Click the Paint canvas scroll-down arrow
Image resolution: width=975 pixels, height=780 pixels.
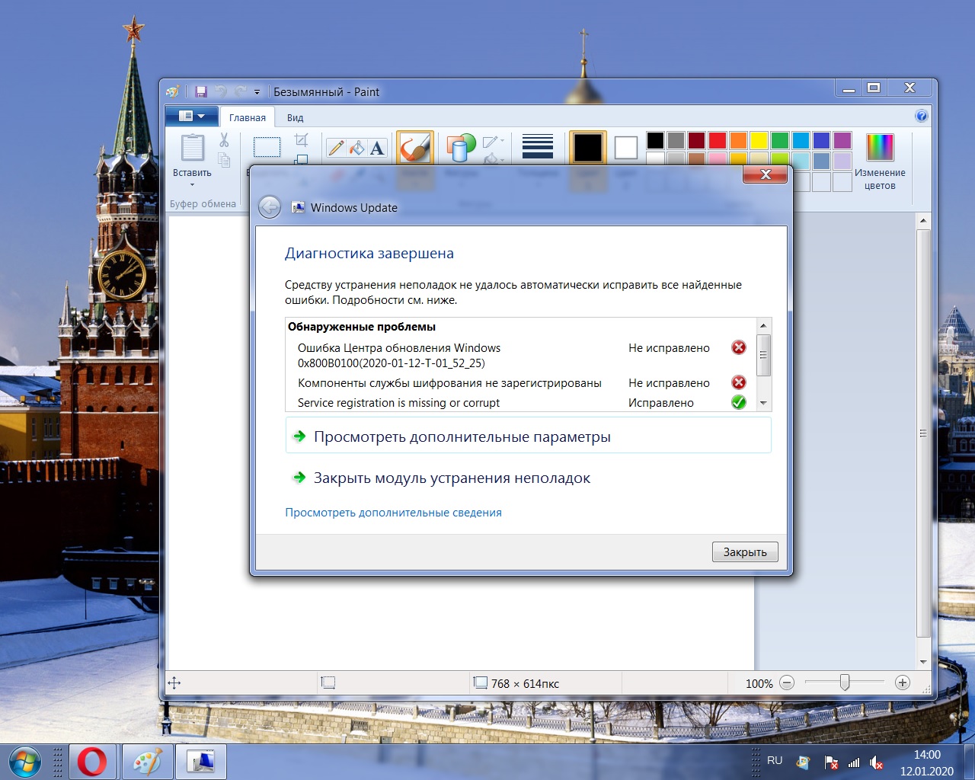[x=923, y=662]
